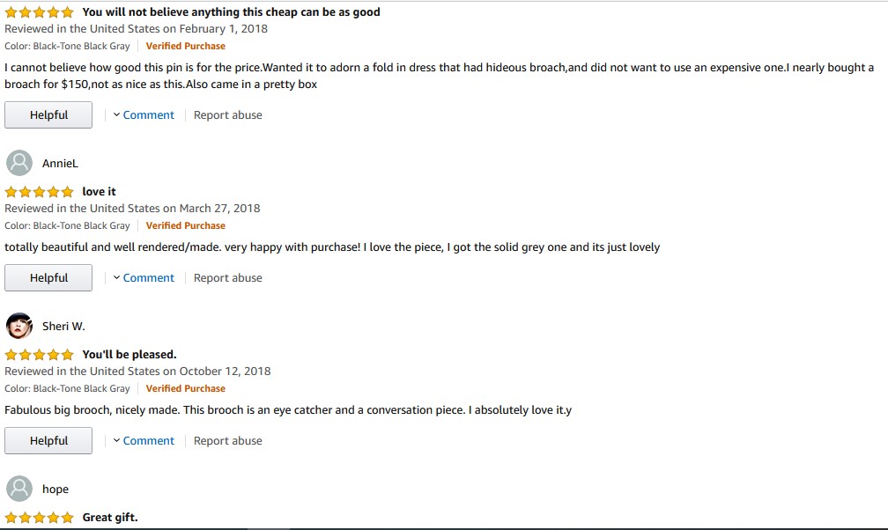Open AnnieL's reviewer profile name
This screenshot has width=888, height=530.
click(x=60, y=164)
